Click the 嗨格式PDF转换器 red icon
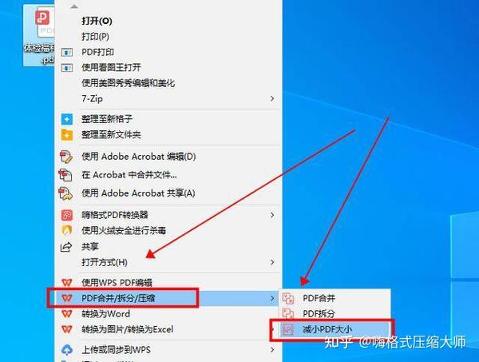The image size is (479, 362). pos(67,215)
